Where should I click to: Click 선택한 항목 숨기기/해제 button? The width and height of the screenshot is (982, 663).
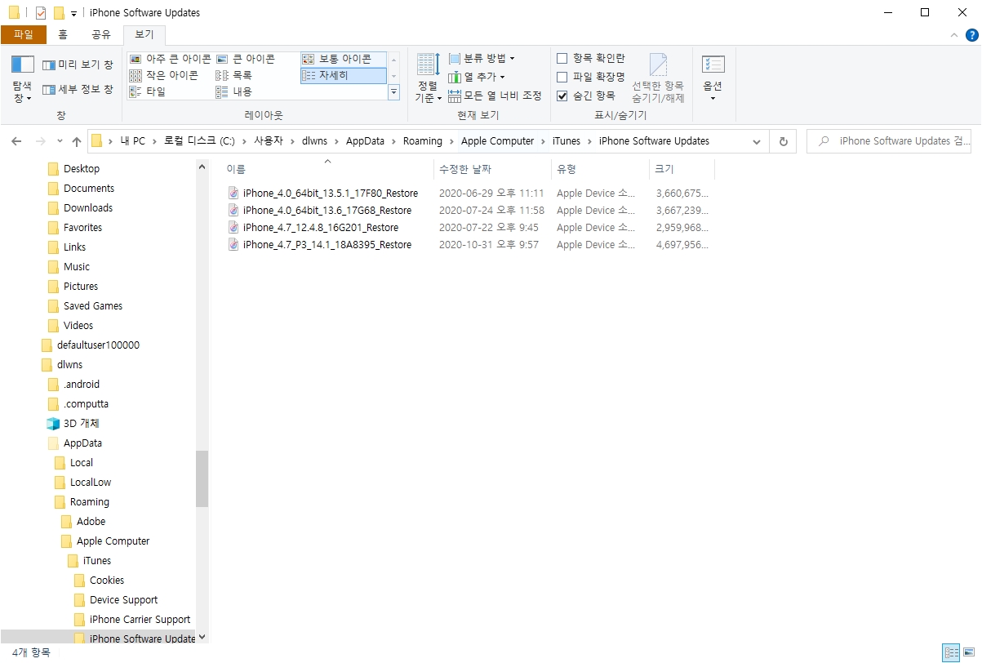tap(658, 78)
